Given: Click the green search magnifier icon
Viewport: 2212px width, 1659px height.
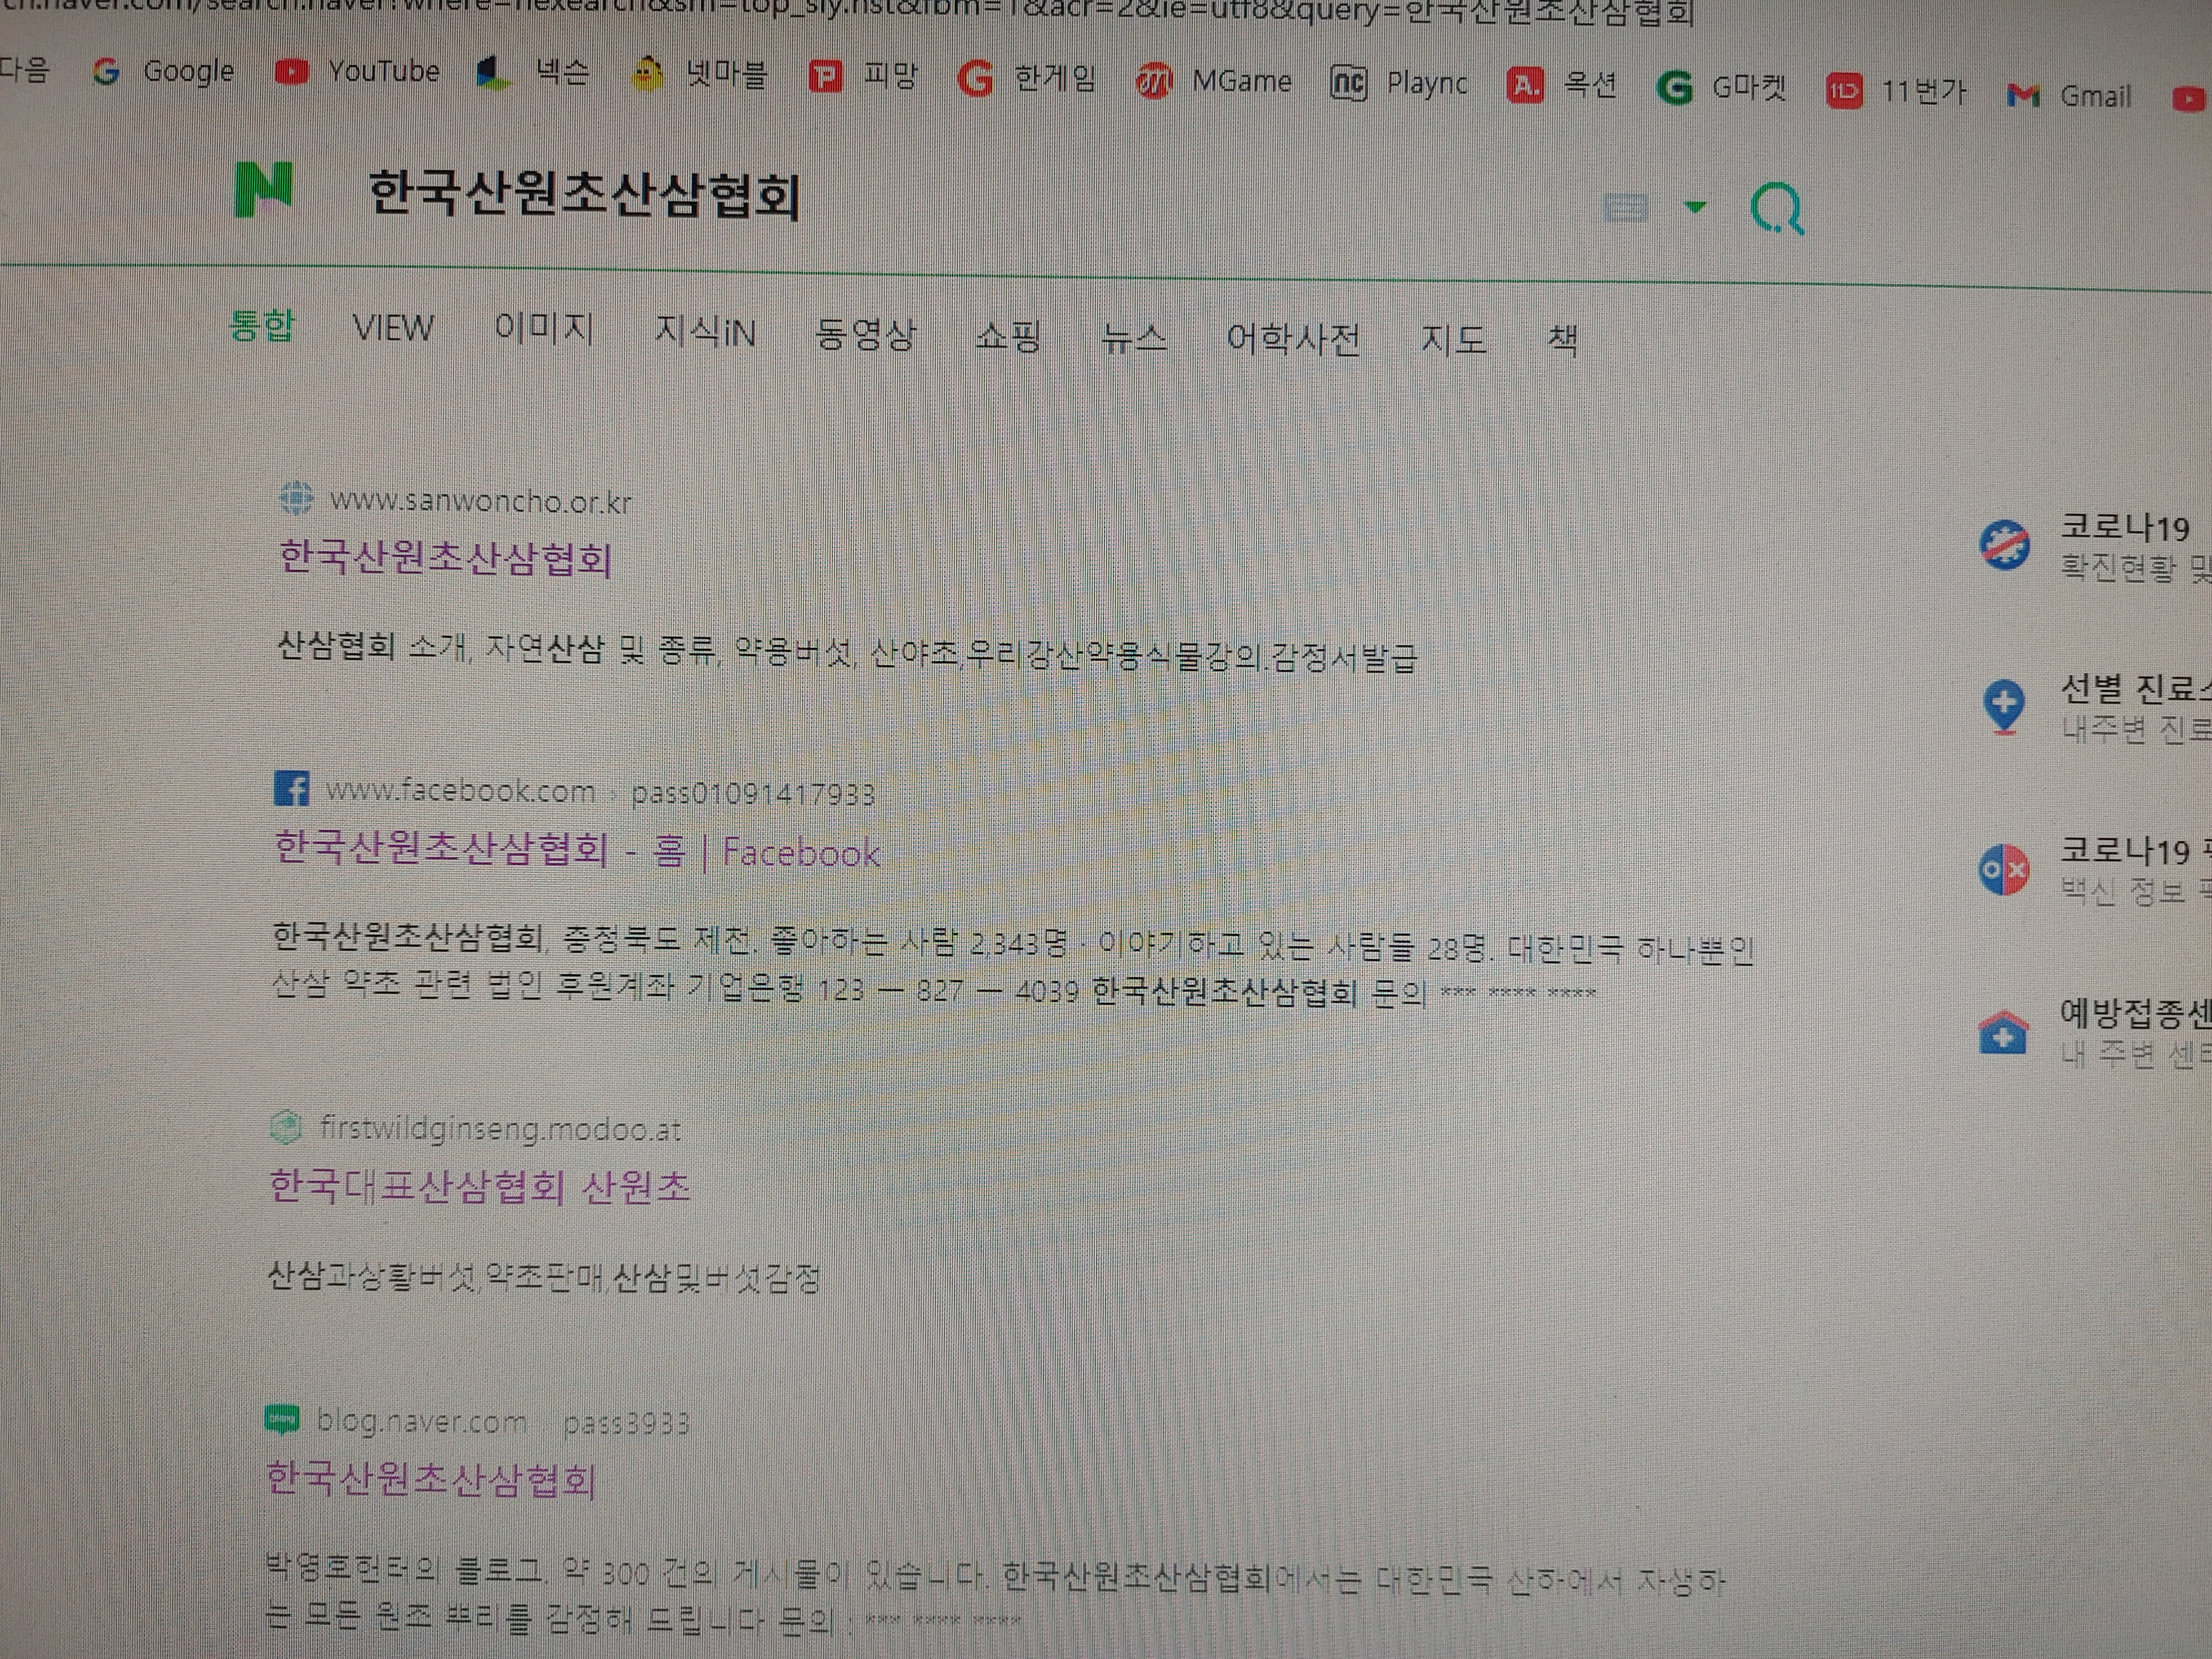Looking at the screenshot, I should (x=1777, y=209).
